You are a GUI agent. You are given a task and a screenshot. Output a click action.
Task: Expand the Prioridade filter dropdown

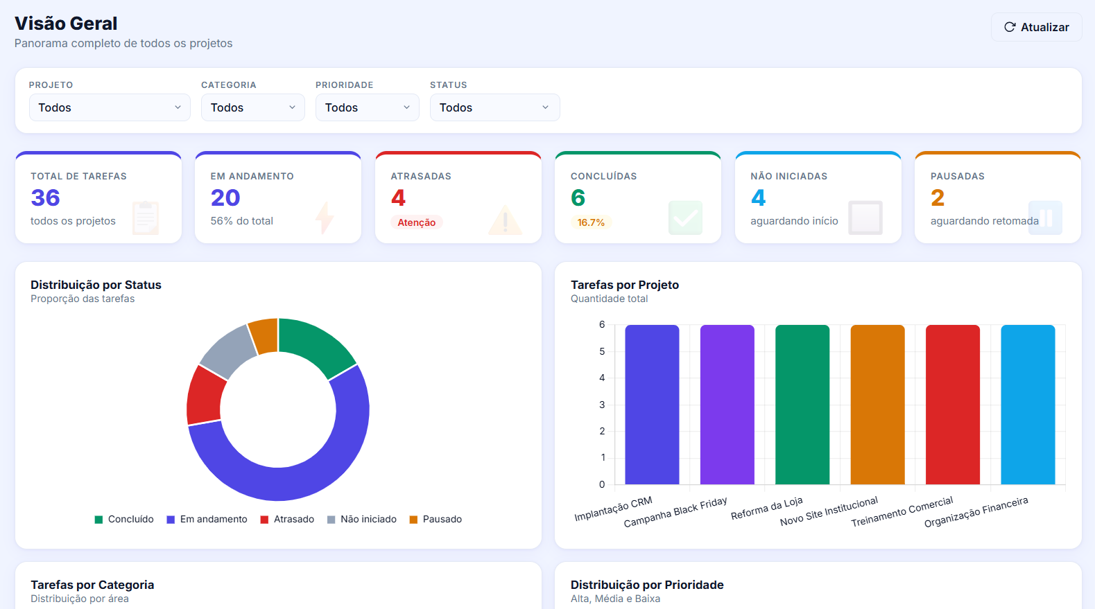368,107
